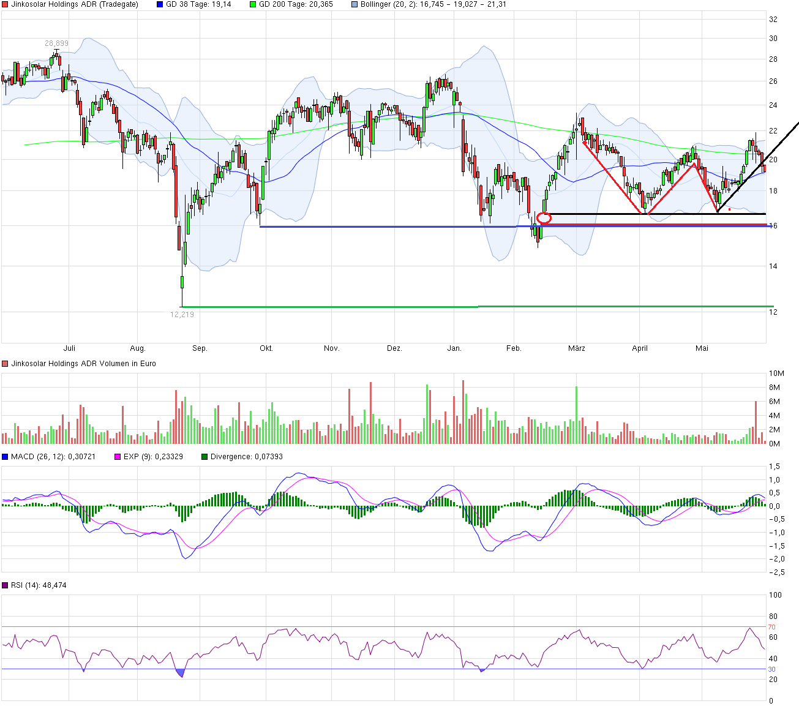Click the 'Dez.' month label on the axis

pos(394,348)
